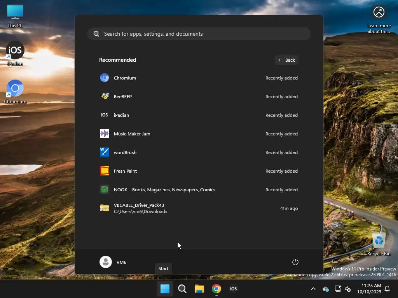Click the C:\Users\vm6\Downloads path text
Viewport: 398px width, 298px height.
point(140,211)
